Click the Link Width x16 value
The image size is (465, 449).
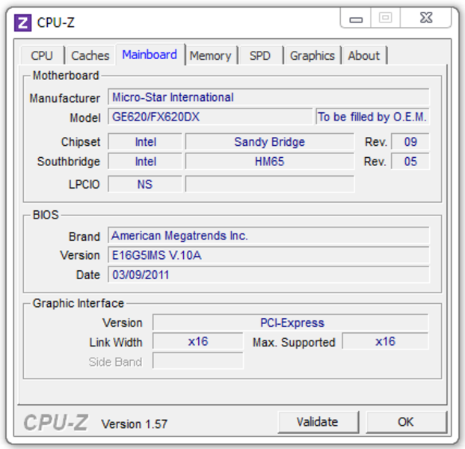click(198, 341)
